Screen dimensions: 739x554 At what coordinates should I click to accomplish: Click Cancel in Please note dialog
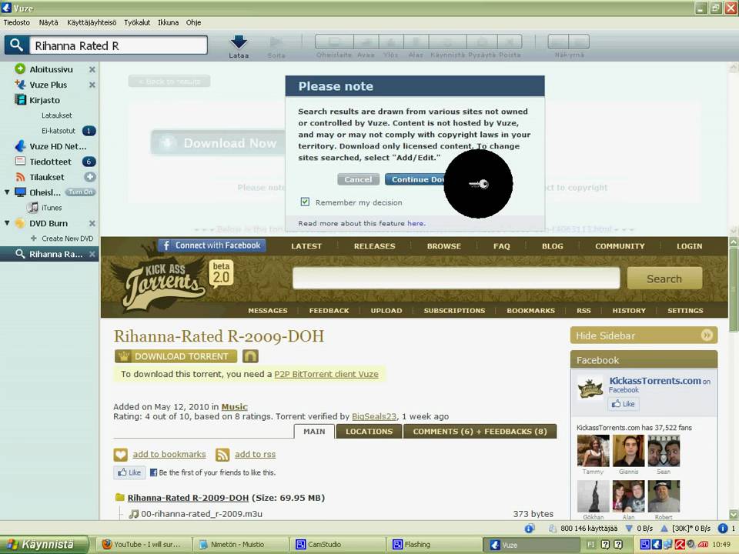[358, 179]
